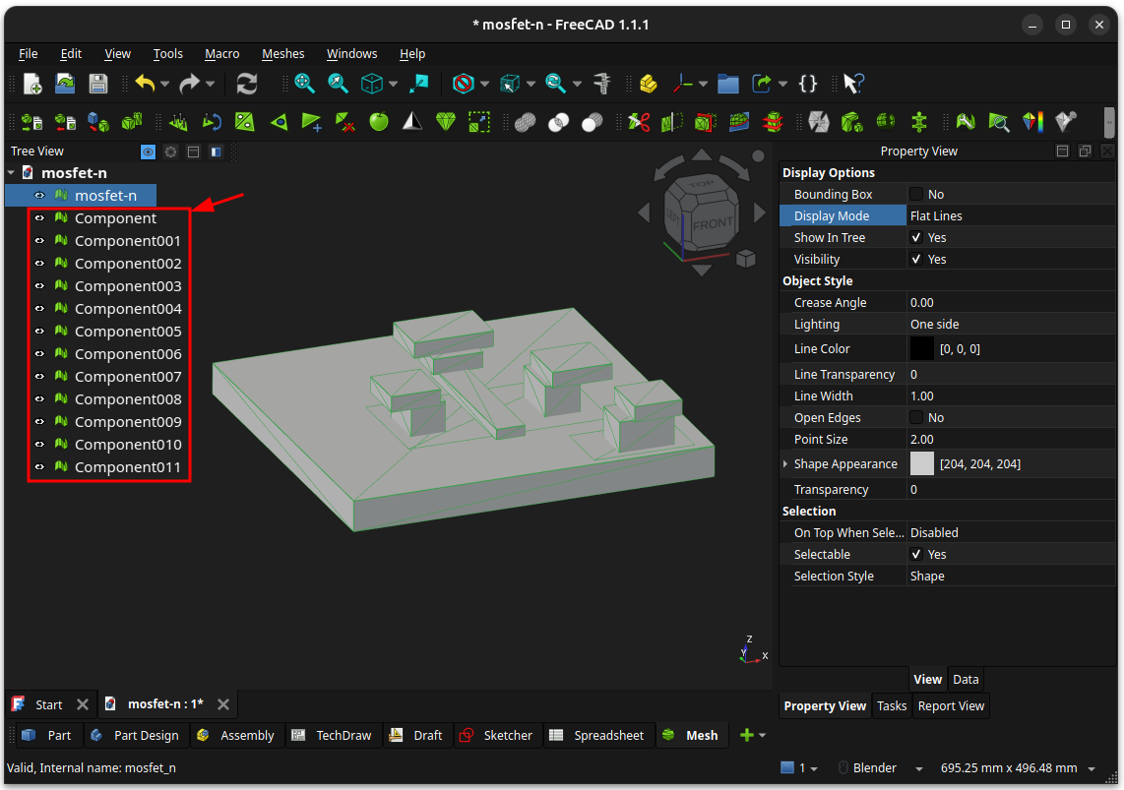This screenshot has width=1124, height=790.
Task: Click the Mesh union icon
Action: pyautogui.click(x=525, y=122)
